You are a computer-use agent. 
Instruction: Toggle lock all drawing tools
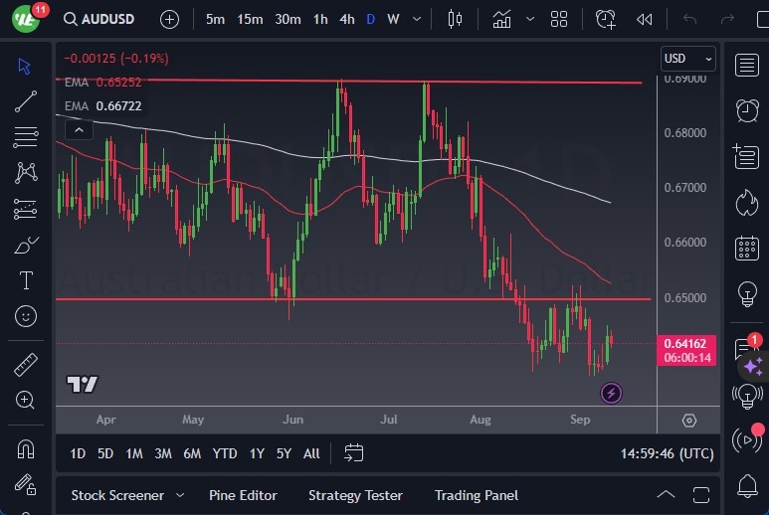click(x=26, y=484)
